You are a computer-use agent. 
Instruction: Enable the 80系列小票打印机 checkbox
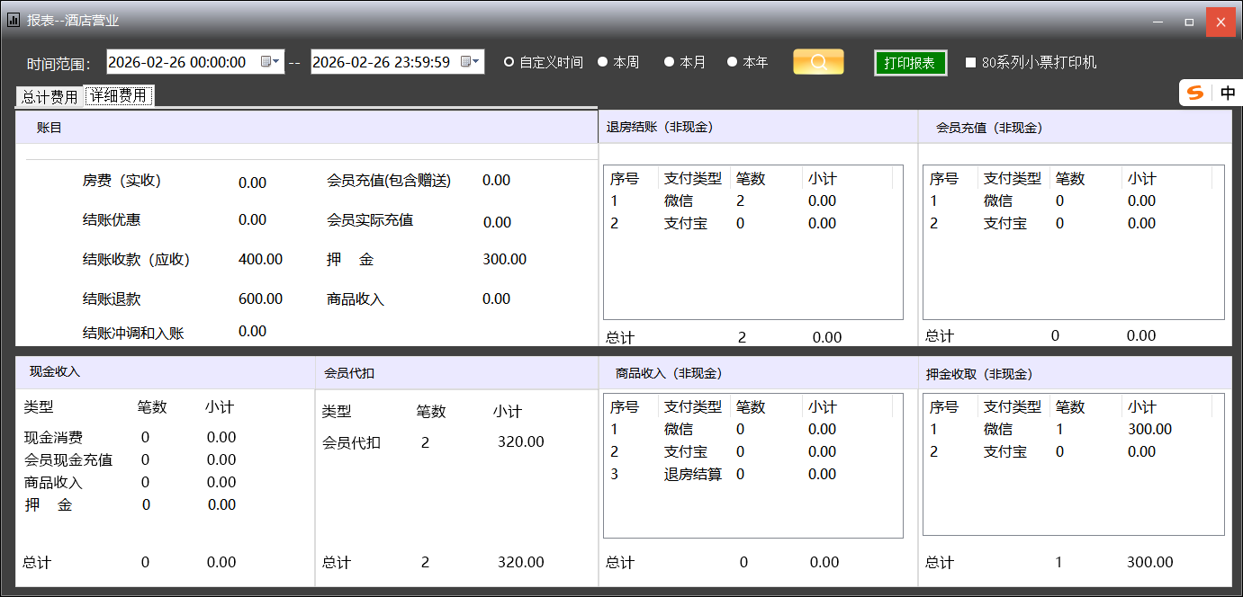pos(971,63)
